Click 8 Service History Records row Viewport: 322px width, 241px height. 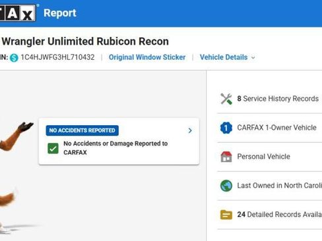tap(269, 99)
